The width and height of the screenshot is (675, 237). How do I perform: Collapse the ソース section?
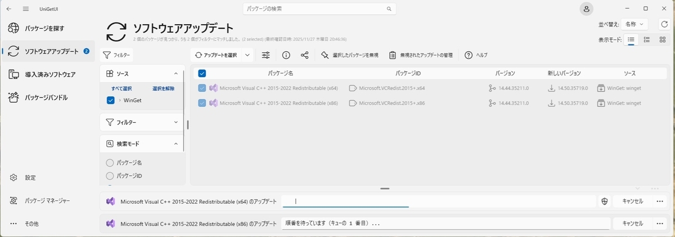[176, 74]
